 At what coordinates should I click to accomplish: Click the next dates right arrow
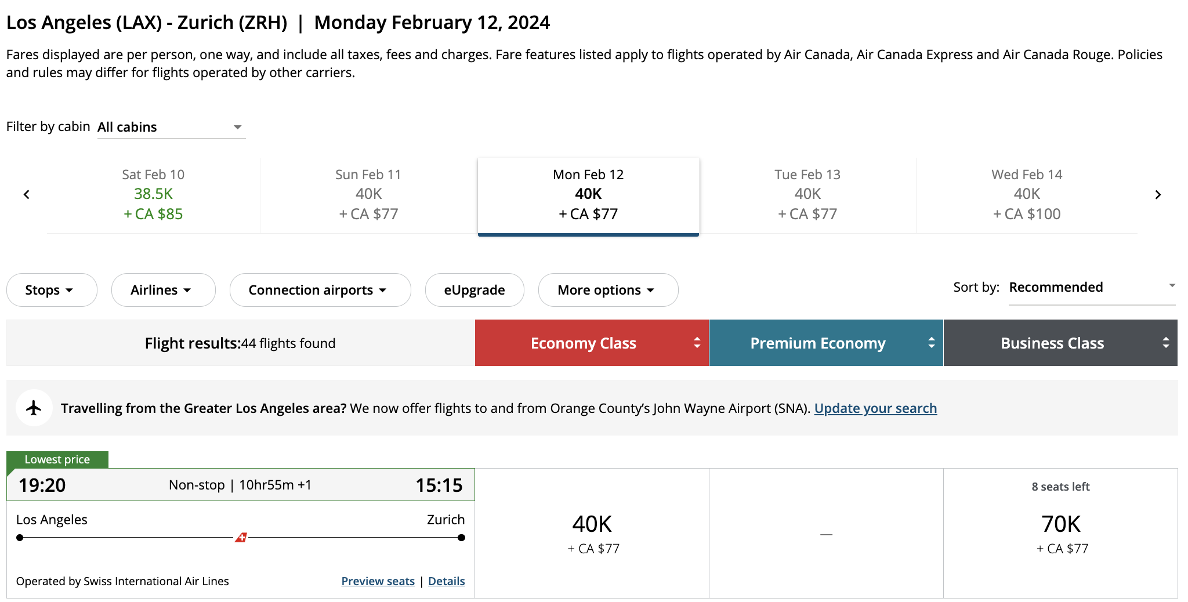[x=1158, y=195]
